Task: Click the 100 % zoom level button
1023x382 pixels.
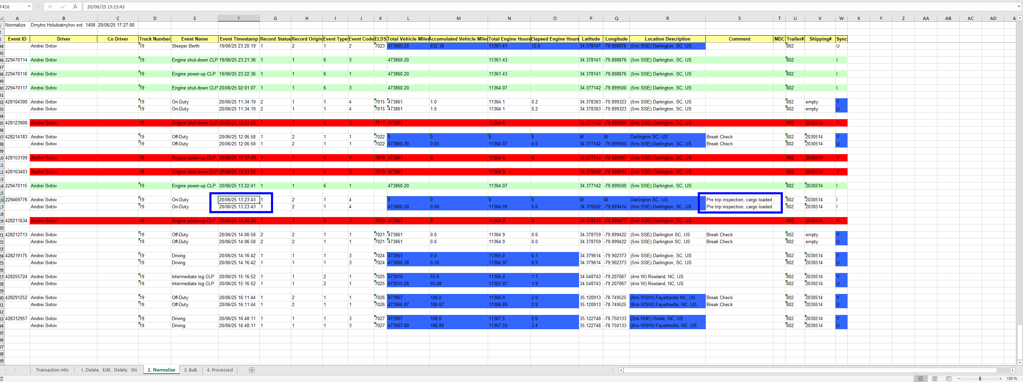Action: (1012, 379)
